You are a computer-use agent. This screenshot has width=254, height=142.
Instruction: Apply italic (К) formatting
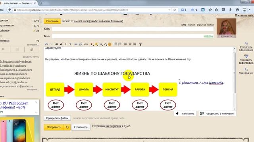[61, 44]
